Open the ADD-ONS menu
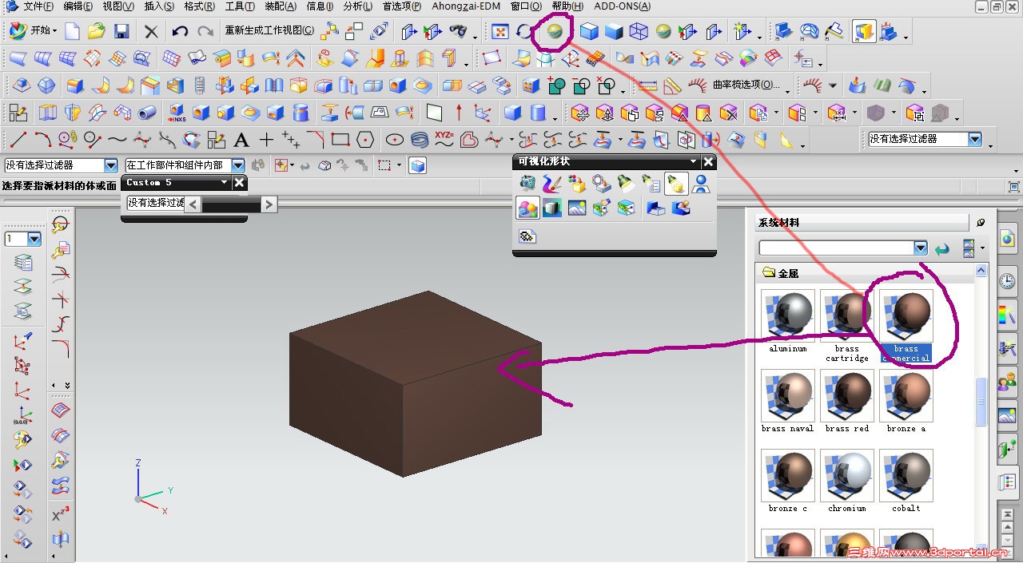The width and height of the screenshot is (1023, 563). click(622, 6)
